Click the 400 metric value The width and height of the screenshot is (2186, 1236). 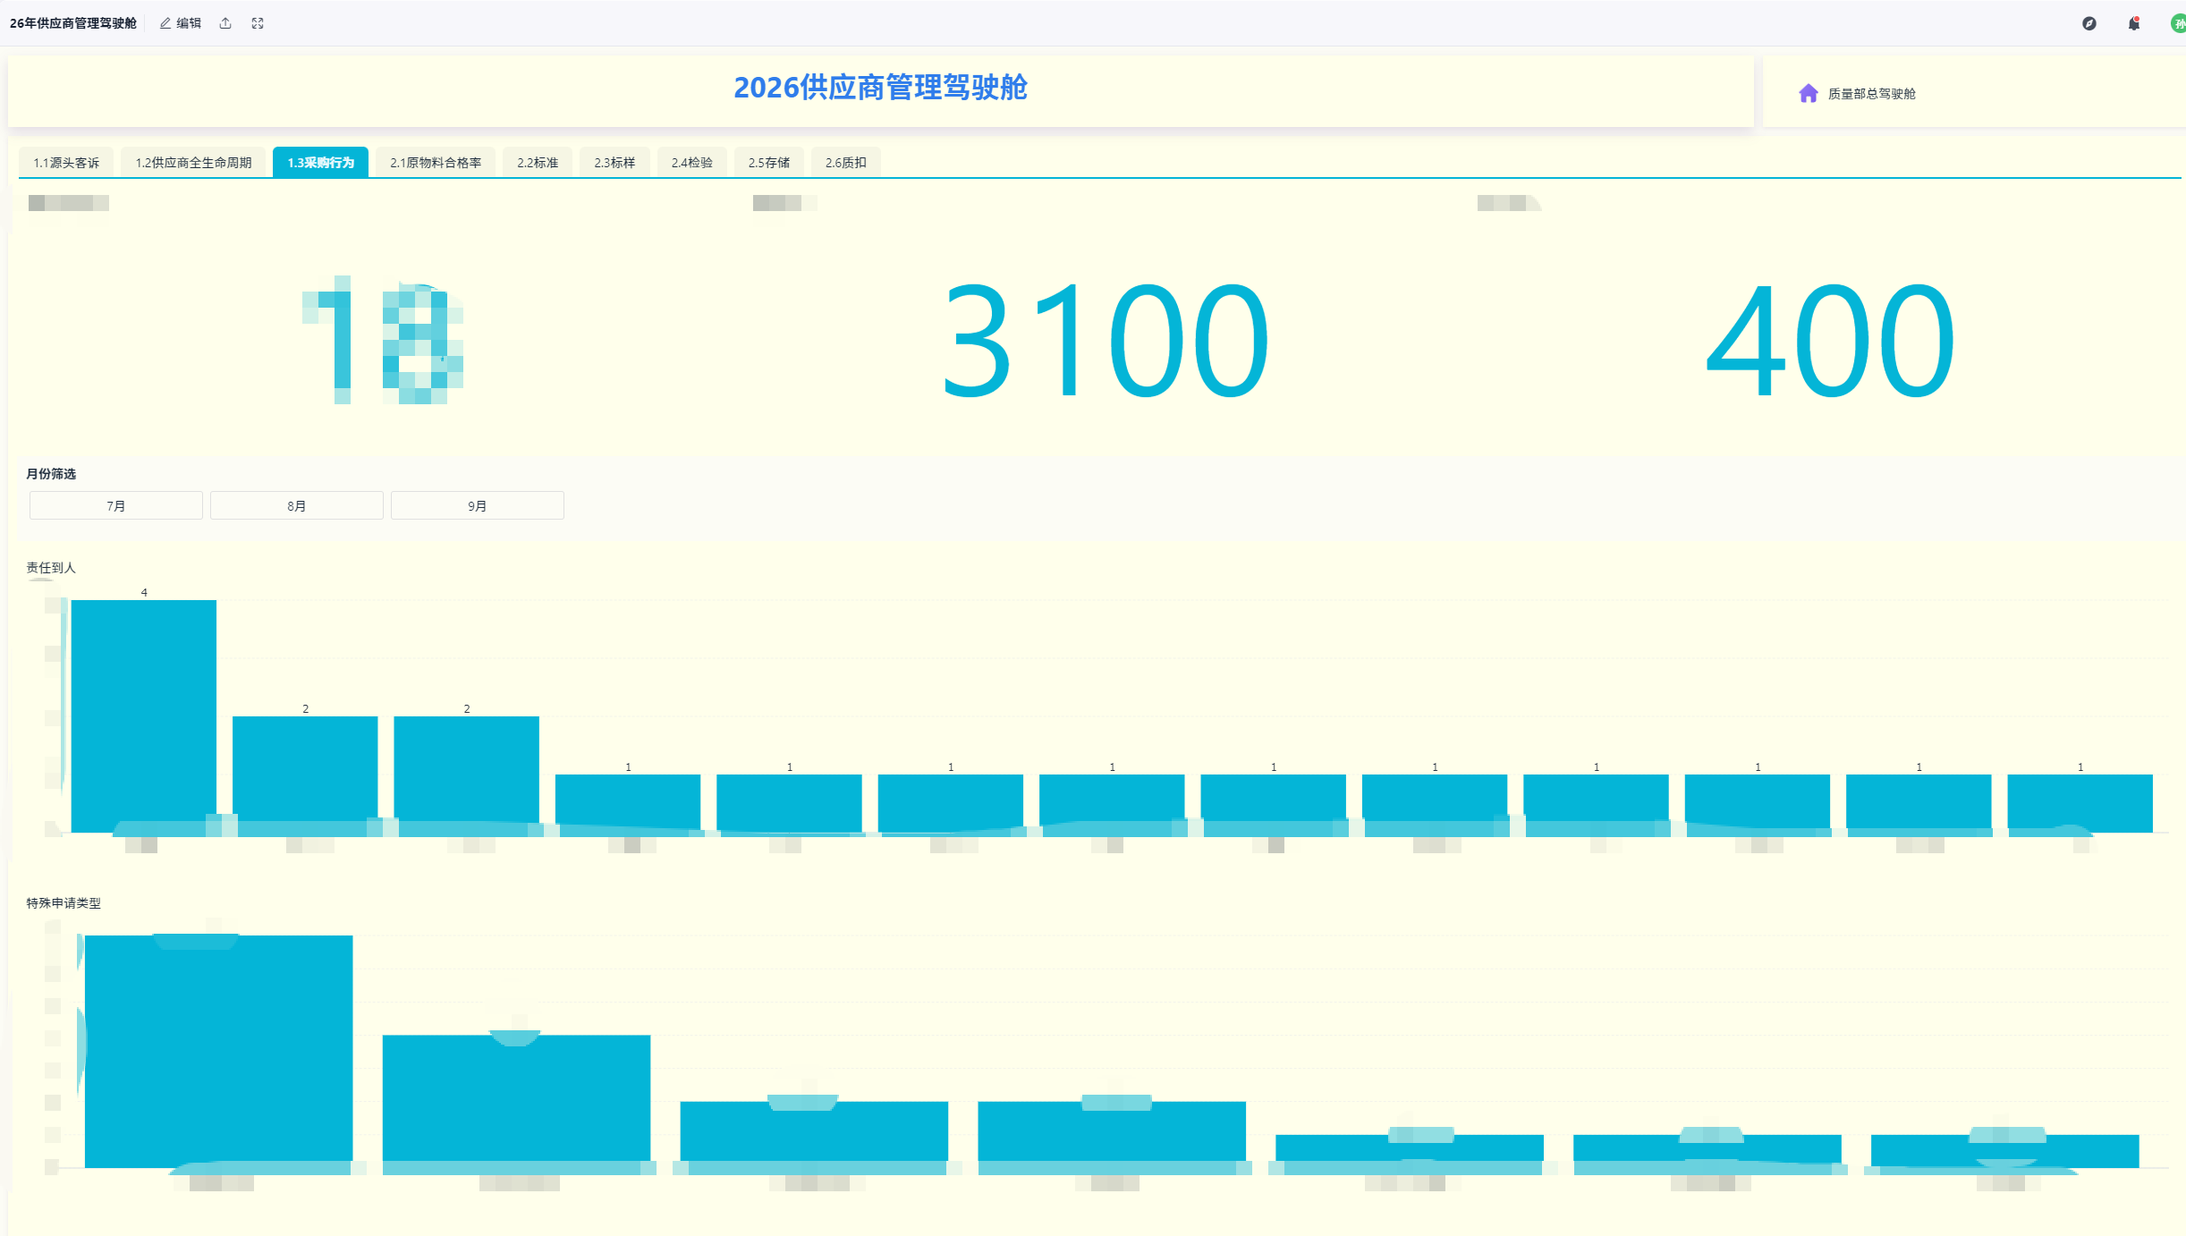point(1830,340)
